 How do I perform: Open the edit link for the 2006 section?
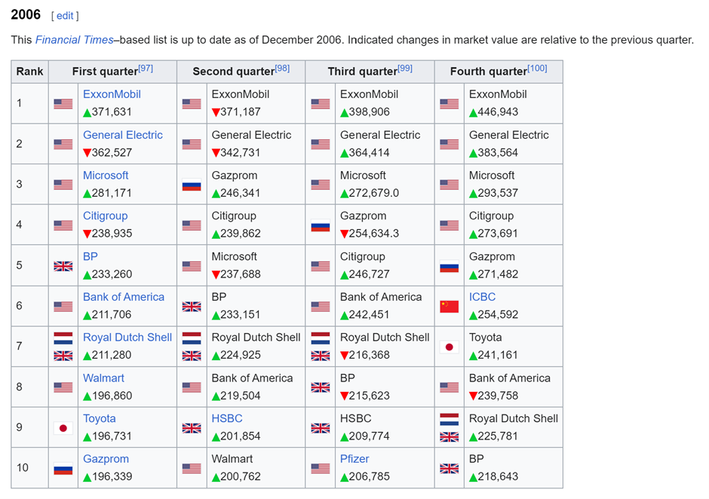pos(64,16)
